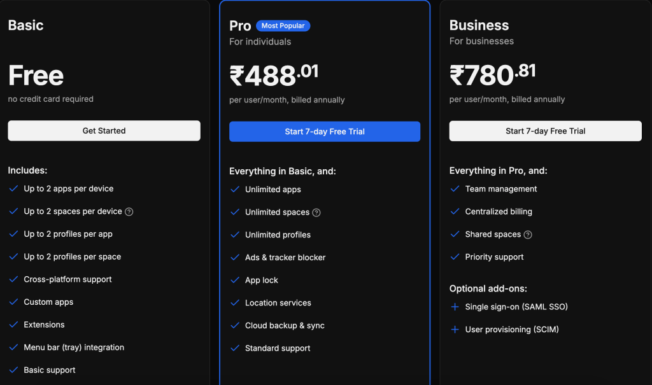The image size is (652, 385).
Task: Click the Menu bar (tray) integration item
Action: pyautogui.click(x=74, y=347)
